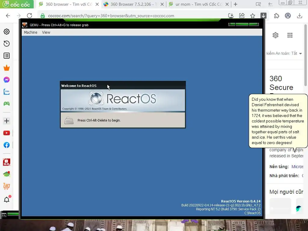Click the orange crown icon in sidebar
This screenshot has height=231, width=308.
point(7,68)
